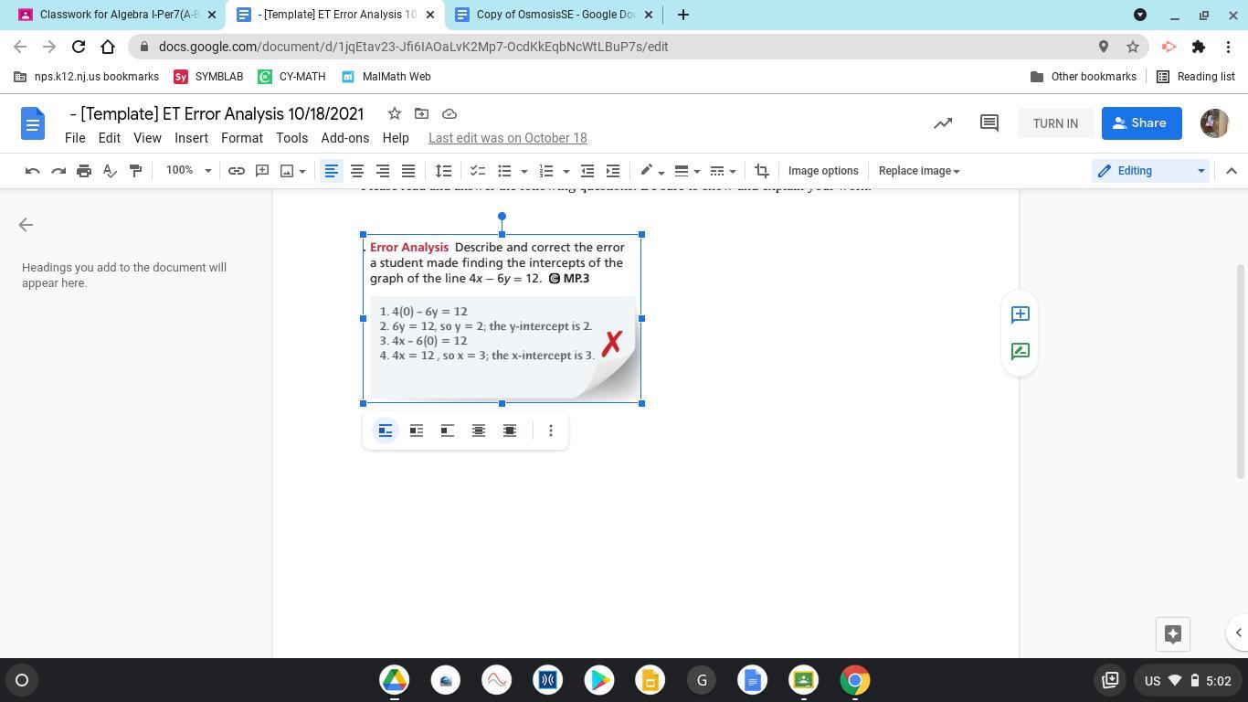Image resolution: width=1248 pixels, height=702 pixels.
Task: Set left text alignment
Action: (x=332, y=171)
